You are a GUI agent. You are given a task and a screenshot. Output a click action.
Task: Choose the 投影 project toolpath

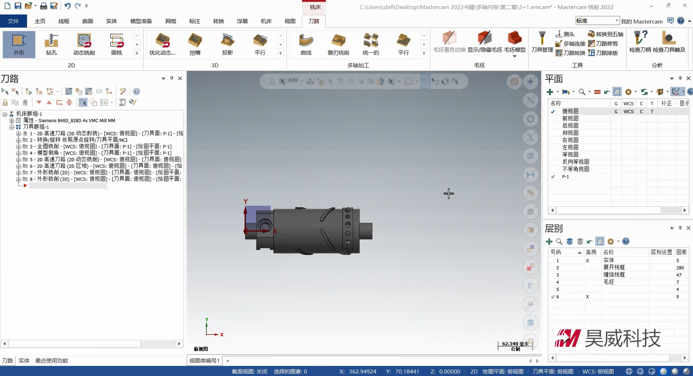coord(227,44)
